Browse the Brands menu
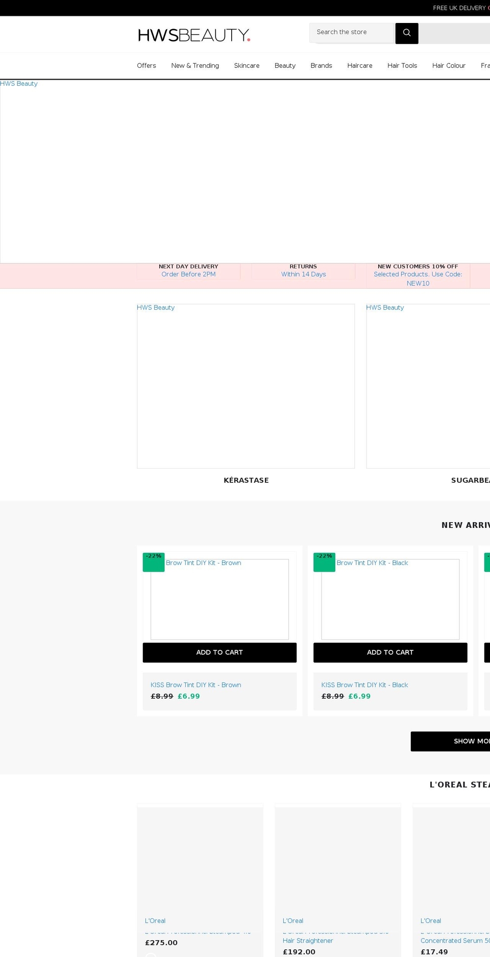490x957 pixels. coord(321,65)
